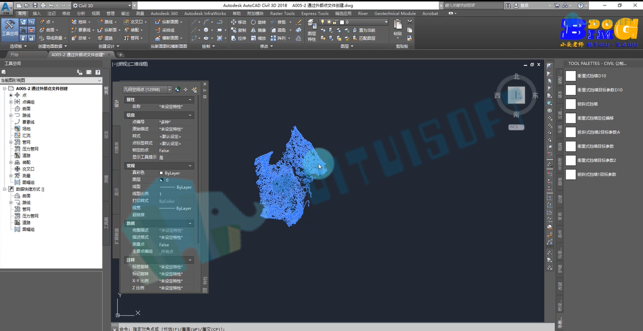Open the 当前图形视图 view dropdown in Toolspace
This screenshot has height=331, width=643.
[x=51, y=80]
